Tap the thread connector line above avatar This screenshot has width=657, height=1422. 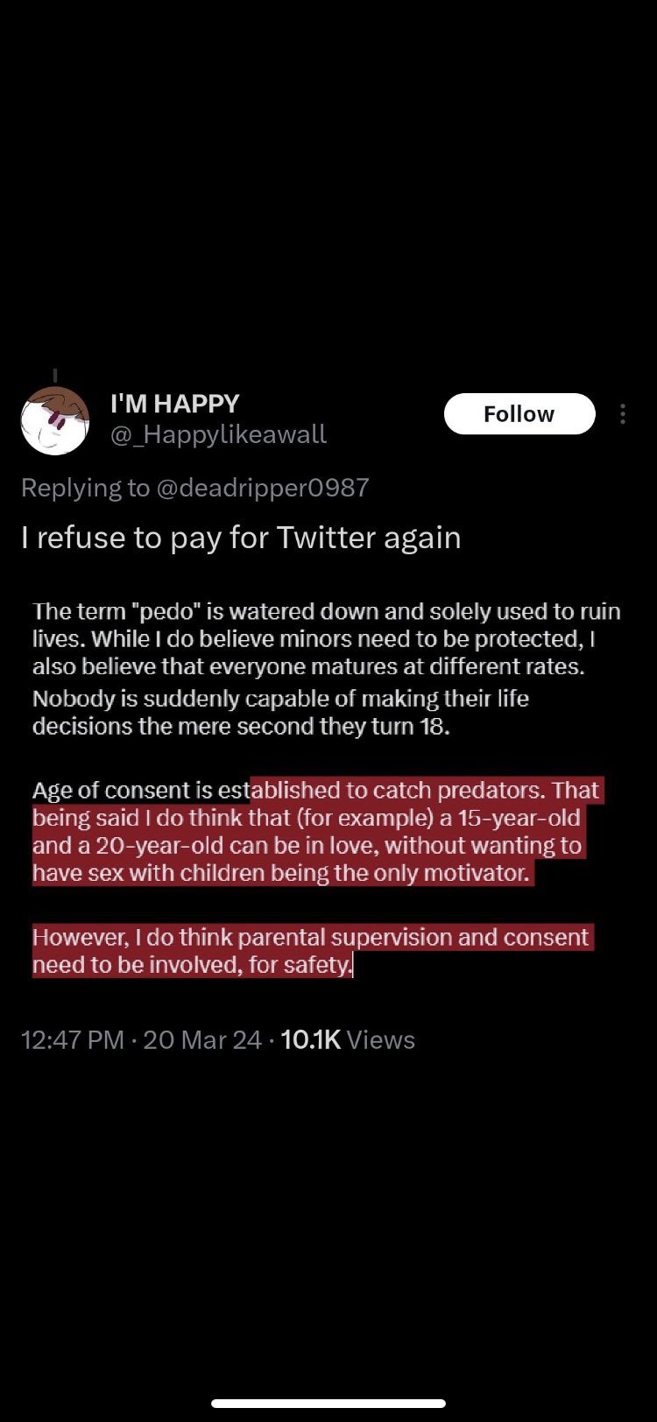pos(55,376)
